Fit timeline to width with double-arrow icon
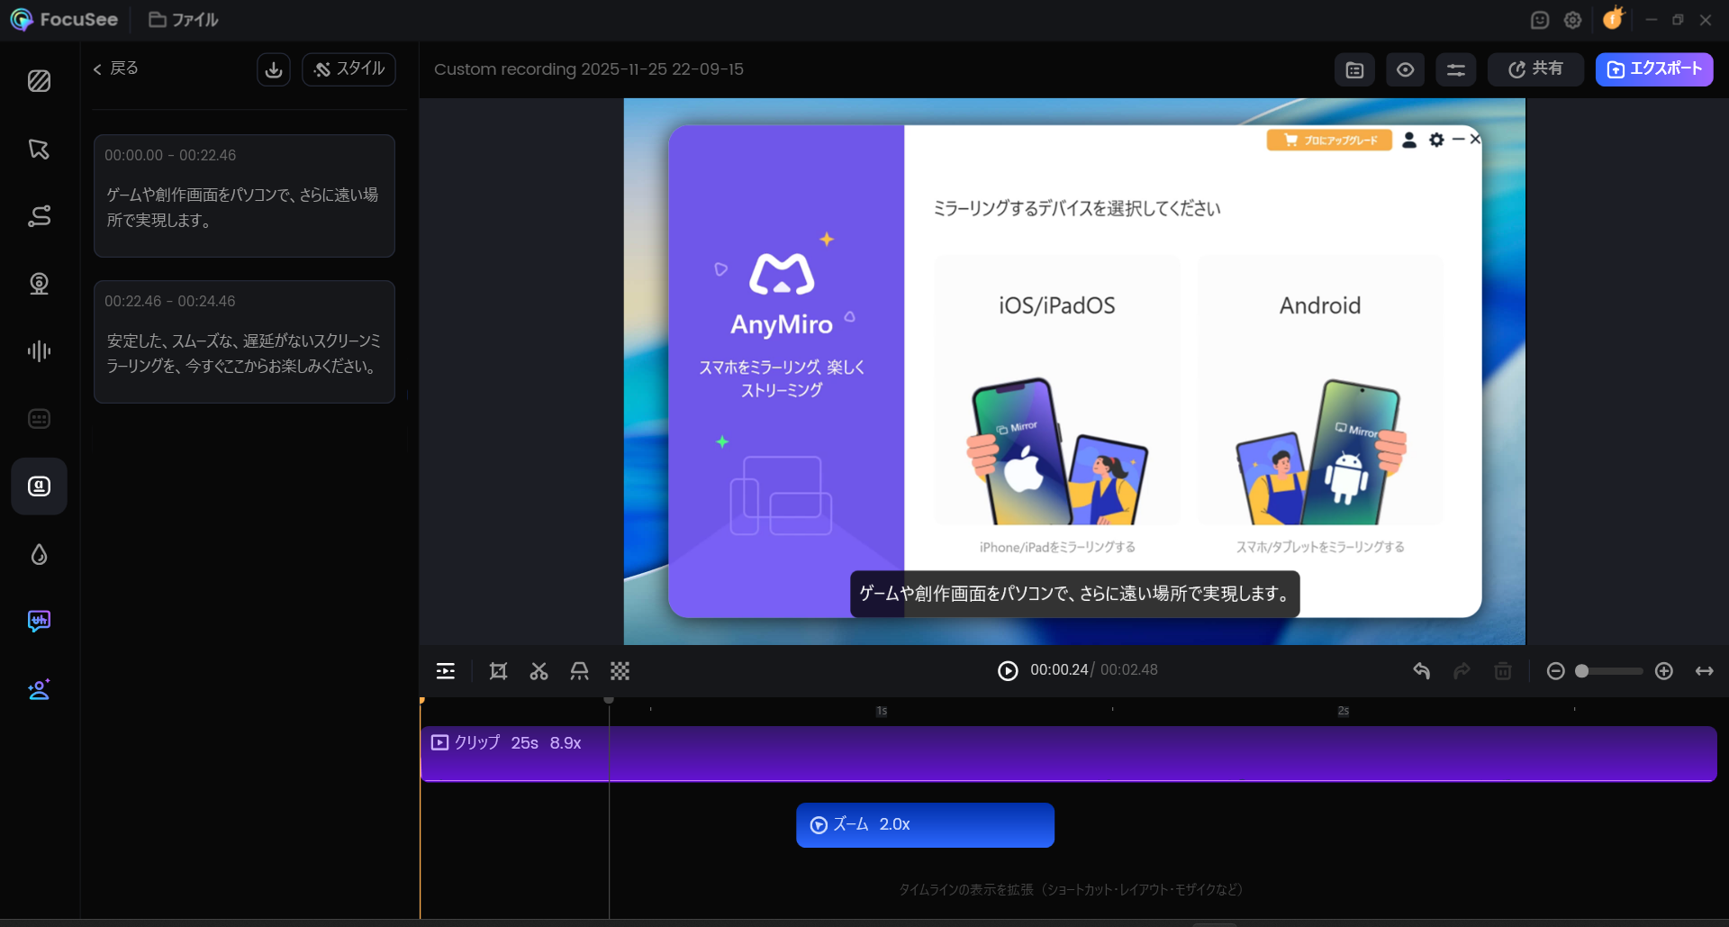 click(1704, 671)
